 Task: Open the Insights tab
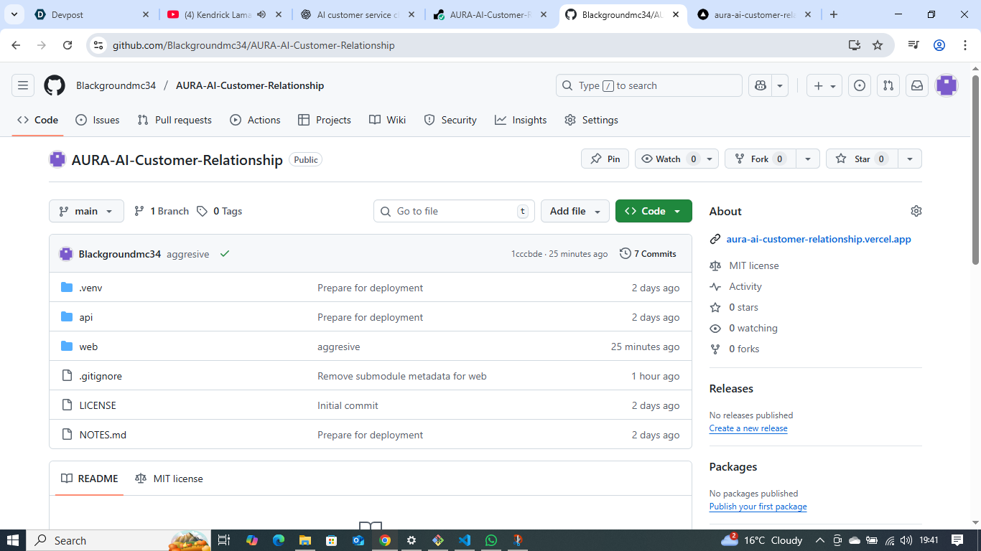click(x=521, y=120)
